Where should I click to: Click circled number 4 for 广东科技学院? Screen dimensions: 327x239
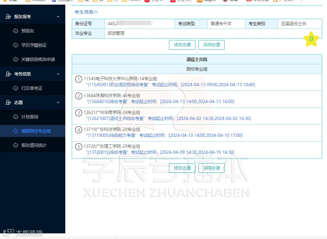click(79, 130)
